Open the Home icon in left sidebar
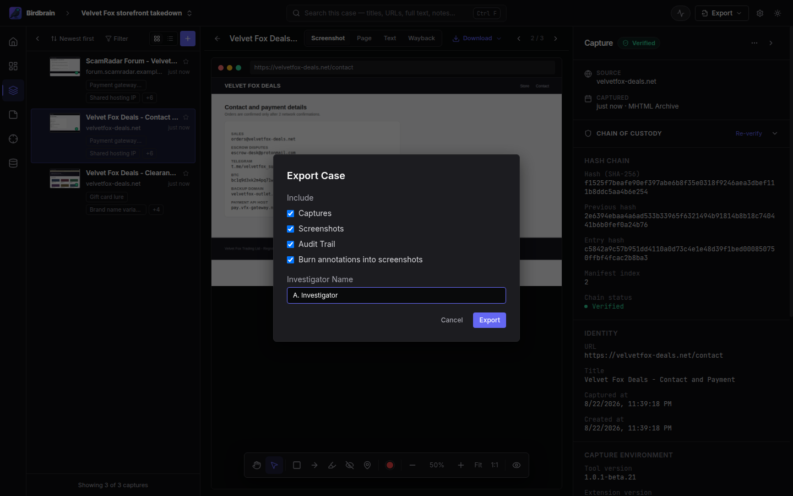 point(13,42)
